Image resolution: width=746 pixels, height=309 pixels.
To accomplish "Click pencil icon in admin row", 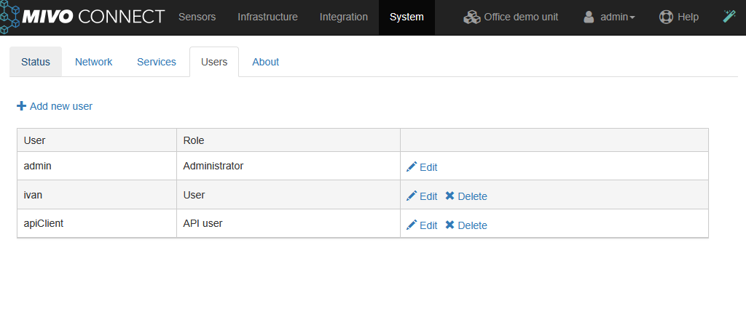I will [x=412, y=167].
